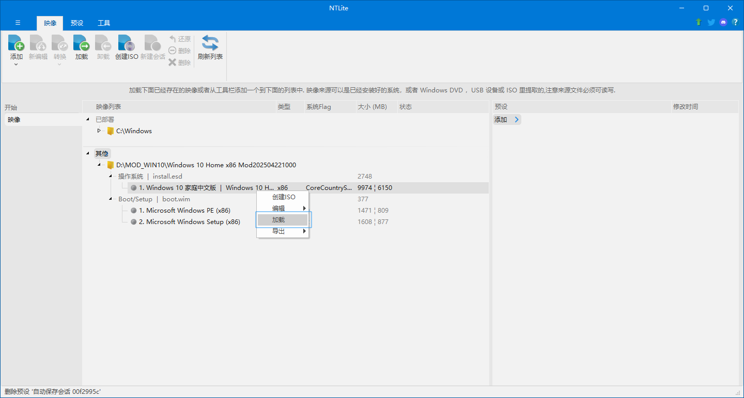Viewport: 744px width, 398px height.
Task: Click status bar text 删除预设 自动保存会话
Action: (x=52, y=392)
